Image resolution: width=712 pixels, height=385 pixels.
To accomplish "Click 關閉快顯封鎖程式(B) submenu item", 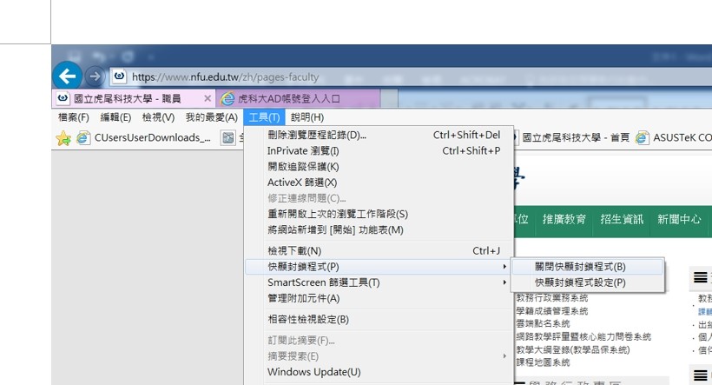I will (x=587, y=267).
